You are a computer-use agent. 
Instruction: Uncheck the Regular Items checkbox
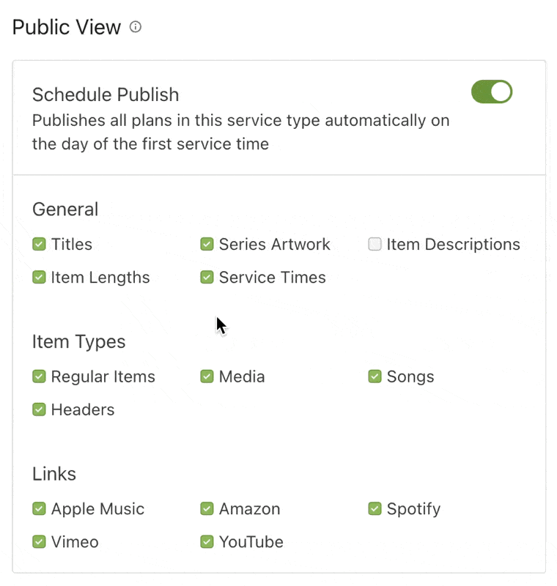(x=40, y=377)
